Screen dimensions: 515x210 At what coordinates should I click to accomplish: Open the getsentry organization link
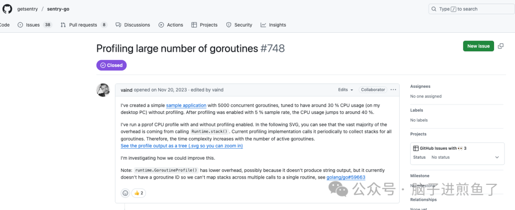click(x=28, y=9)
